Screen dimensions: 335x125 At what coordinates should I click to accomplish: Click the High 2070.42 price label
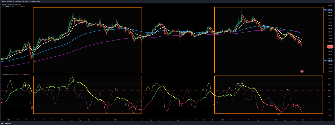[x=328, y=10]
